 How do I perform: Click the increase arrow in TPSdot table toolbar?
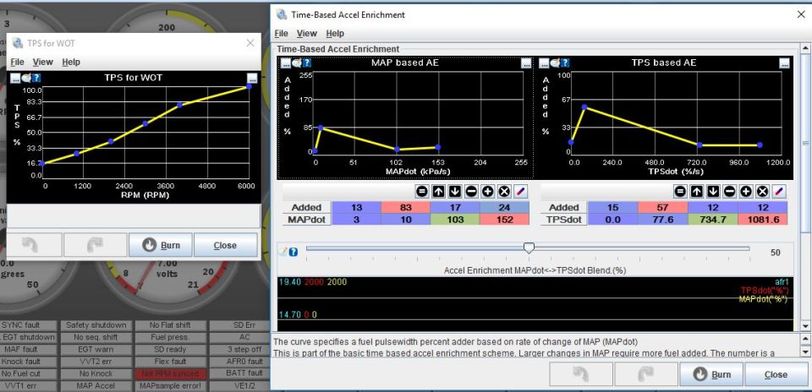click(x=697, y=192)
